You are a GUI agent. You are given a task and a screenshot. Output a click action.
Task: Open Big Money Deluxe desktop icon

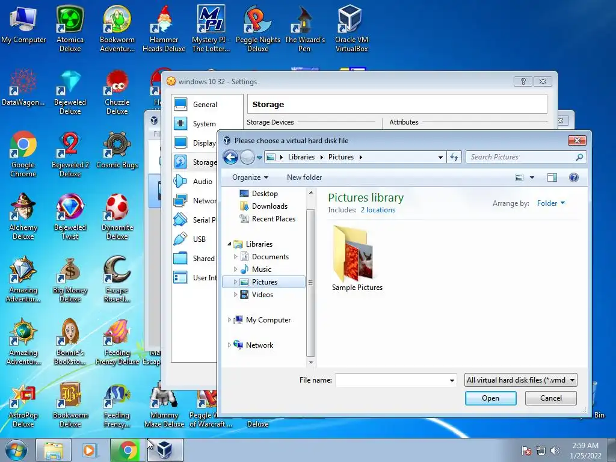[x=70, y=279]
